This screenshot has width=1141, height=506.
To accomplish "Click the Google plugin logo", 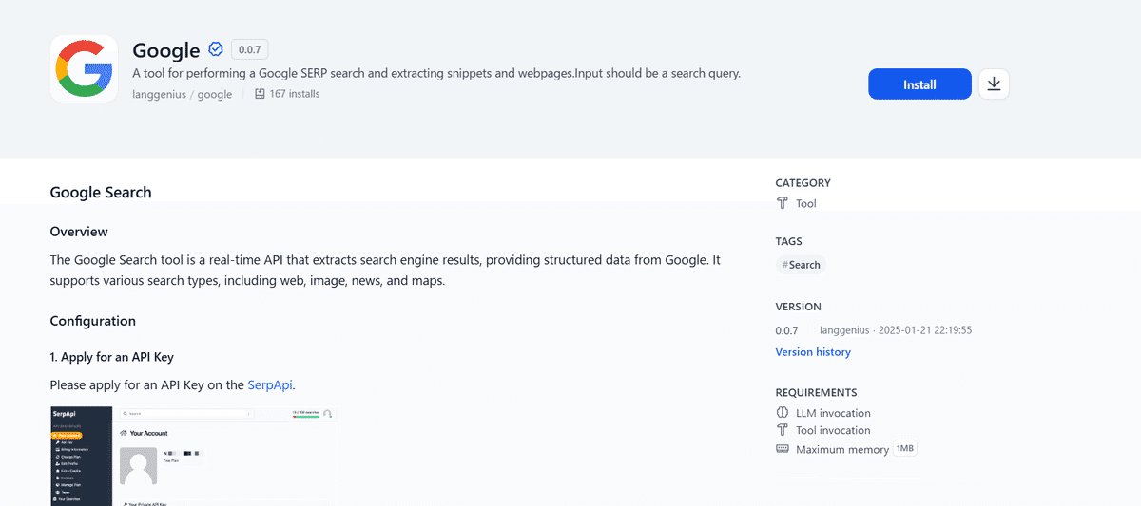I will tap(84, 68).
